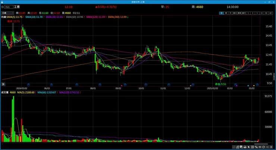Screen dimensions: 276x150
Task: Click the 14:30:00 time display
Action: tap(232, 7)
